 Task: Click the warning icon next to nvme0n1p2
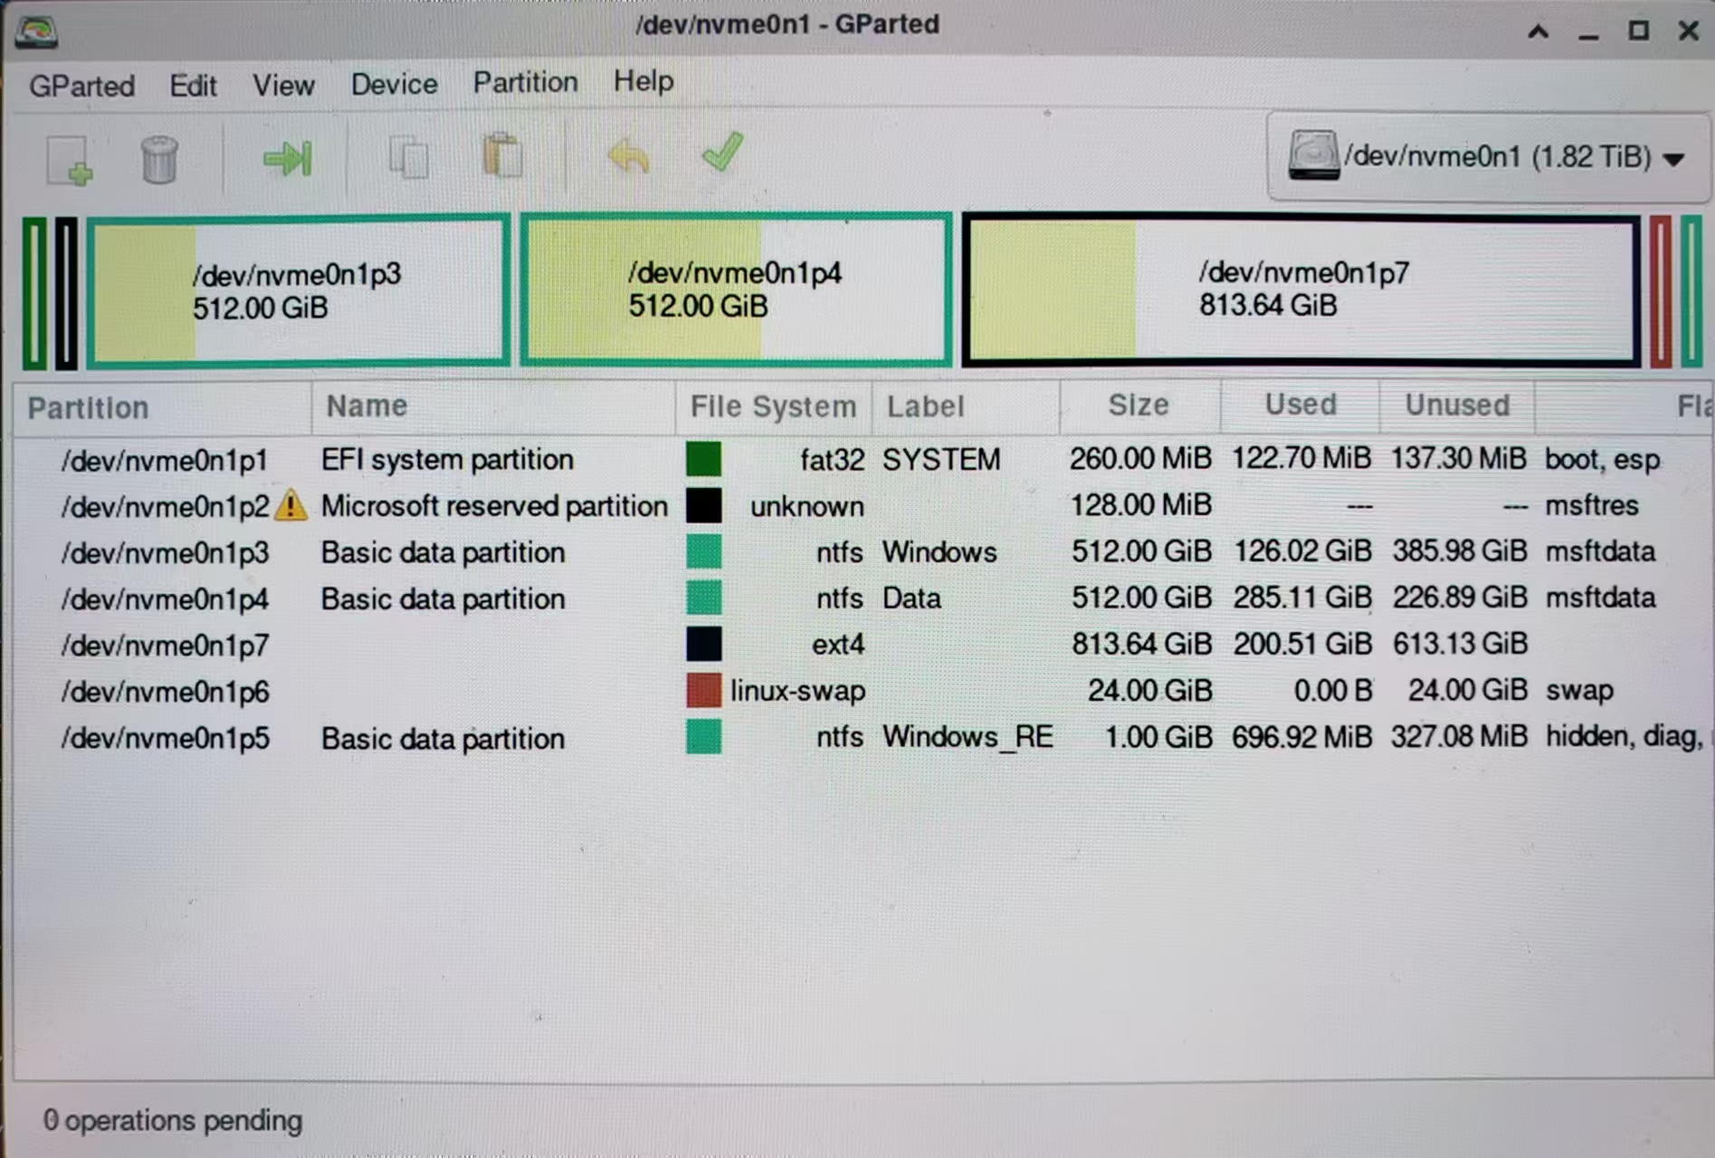(x=291, y=505)
